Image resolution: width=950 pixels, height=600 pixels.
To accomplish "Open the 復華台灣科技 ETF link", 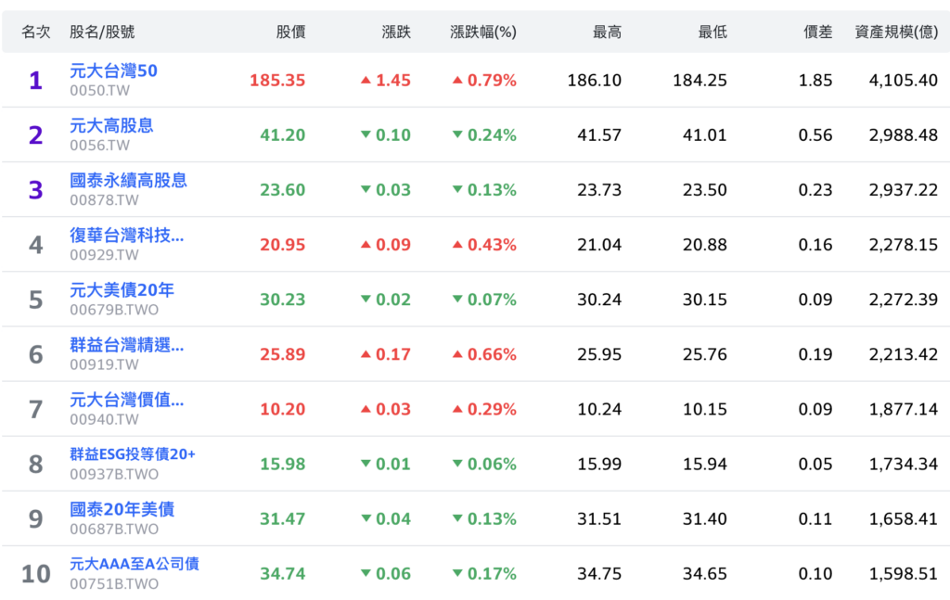I will pyautogui.click(x=126, y=235).
